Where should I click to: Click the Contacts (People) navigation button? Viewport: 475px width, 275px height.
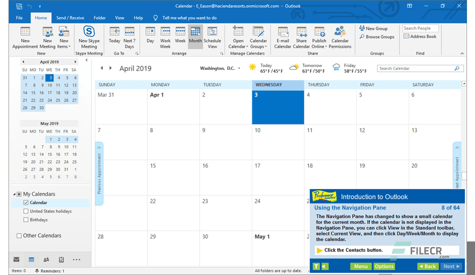tap(46, 260)
